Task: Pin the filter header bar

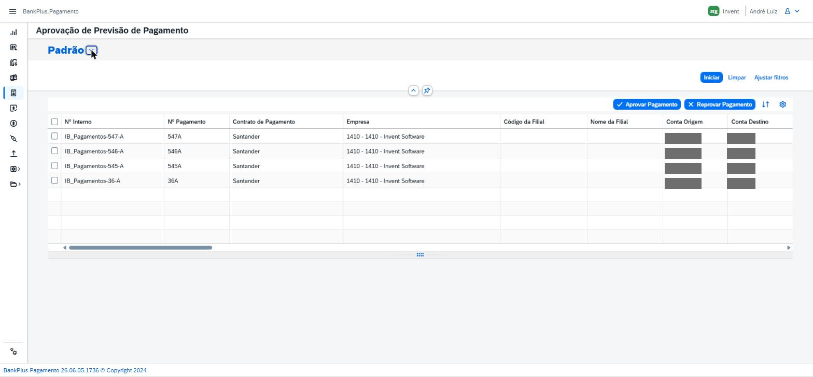Action: click(427, 91)
